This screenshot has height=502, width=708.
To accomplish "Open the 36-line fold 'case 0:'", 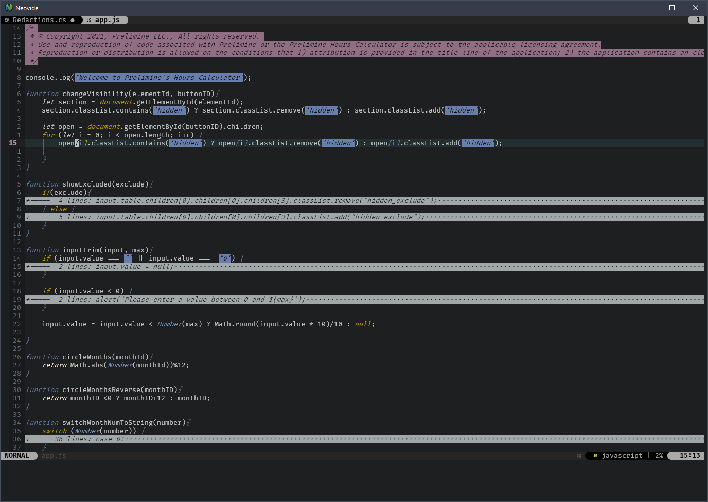I will pos(365,439).
